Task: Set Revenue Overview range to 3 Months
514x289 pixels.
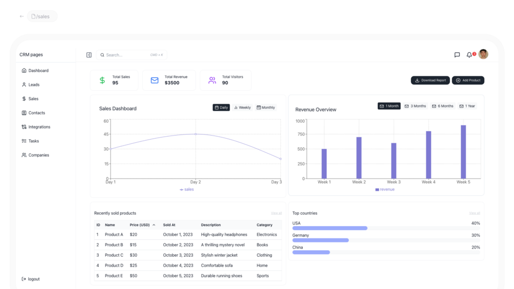Action: [415, 106]
